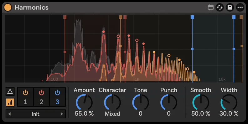Click the left blue band middle handle
Viewport: 248px width, 124px height.
[x=192, y=49]
